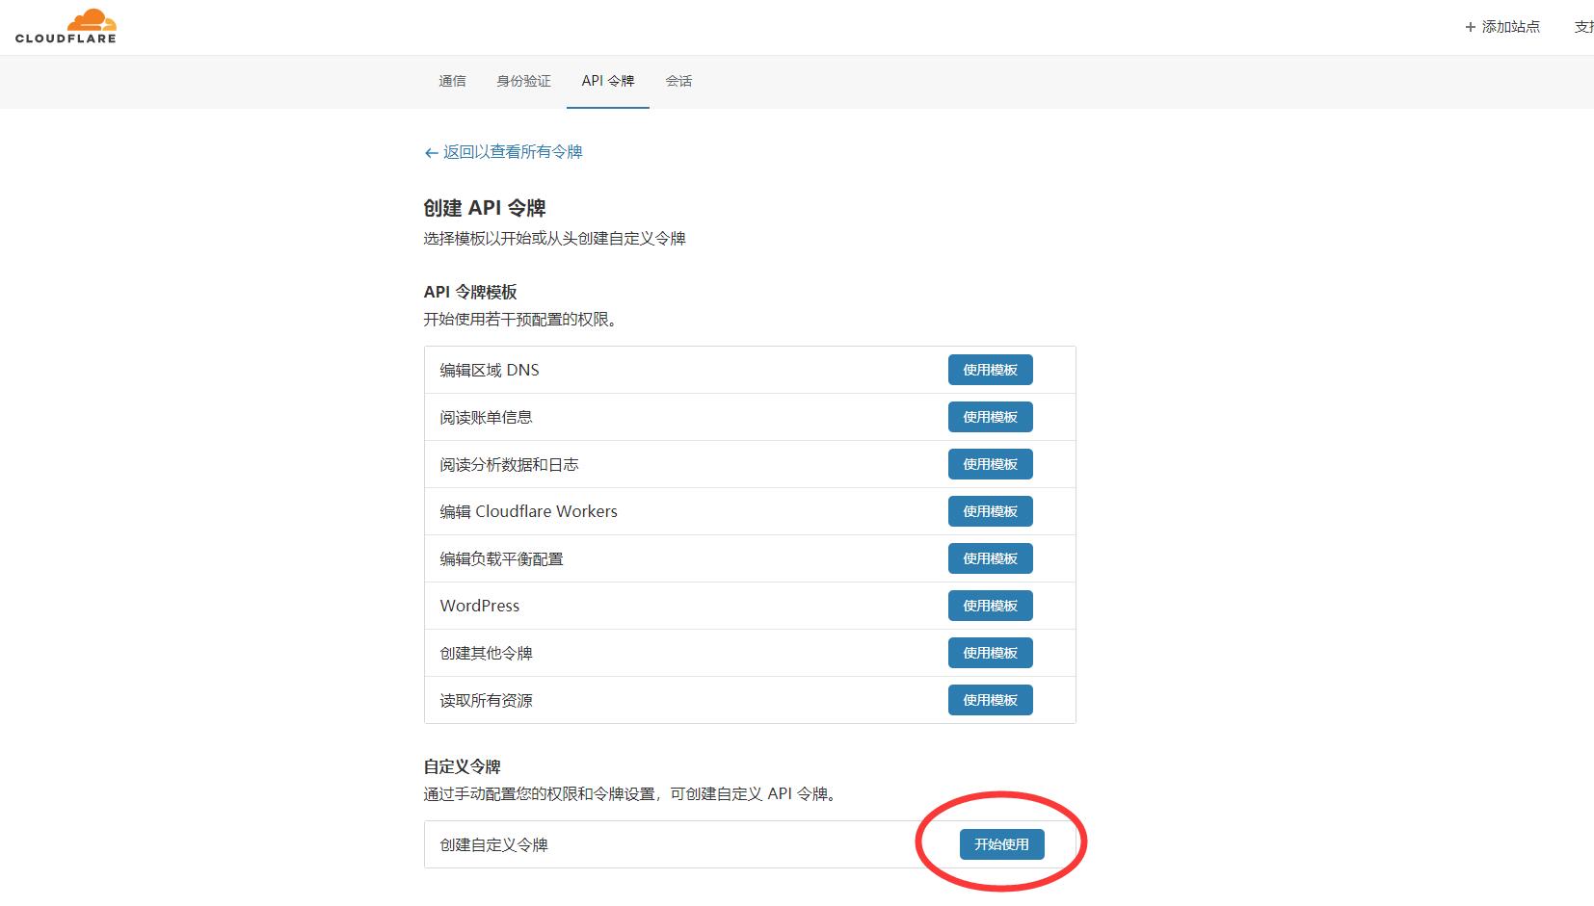The width and height of the screenshot is (1594, 906).
Task: Click the 自定义令牌 heading
Action: [x=463, y=766]
